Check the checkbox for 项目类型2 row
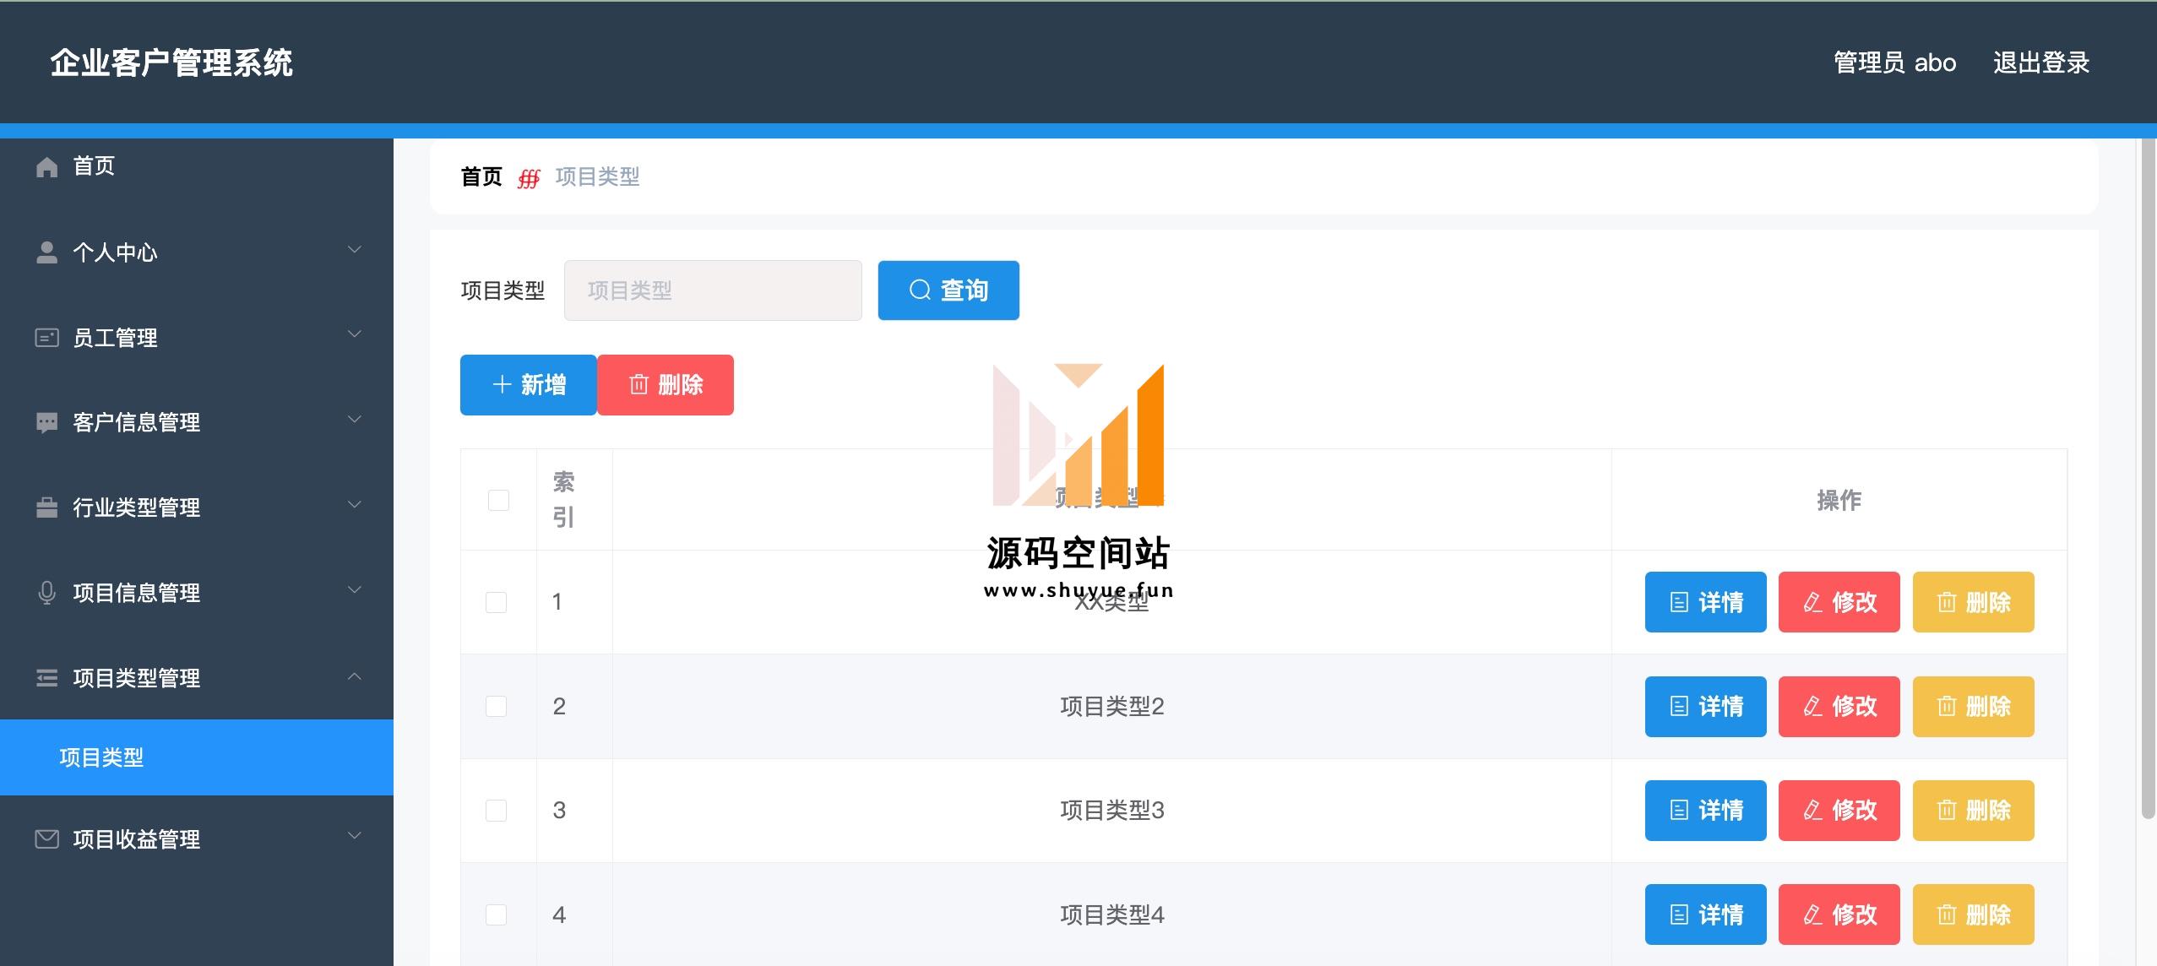This screenshot has height=966, width=2157. point(496,706)
